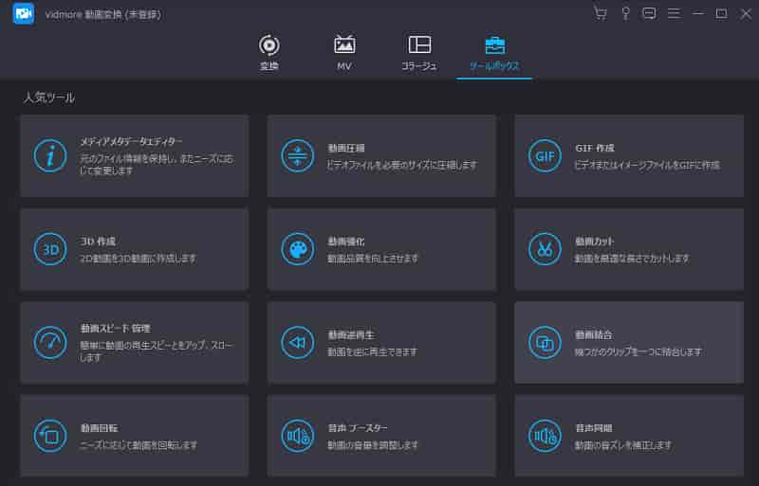Select the ツールボックス tab
759x486 pixels.
[494, 53]
